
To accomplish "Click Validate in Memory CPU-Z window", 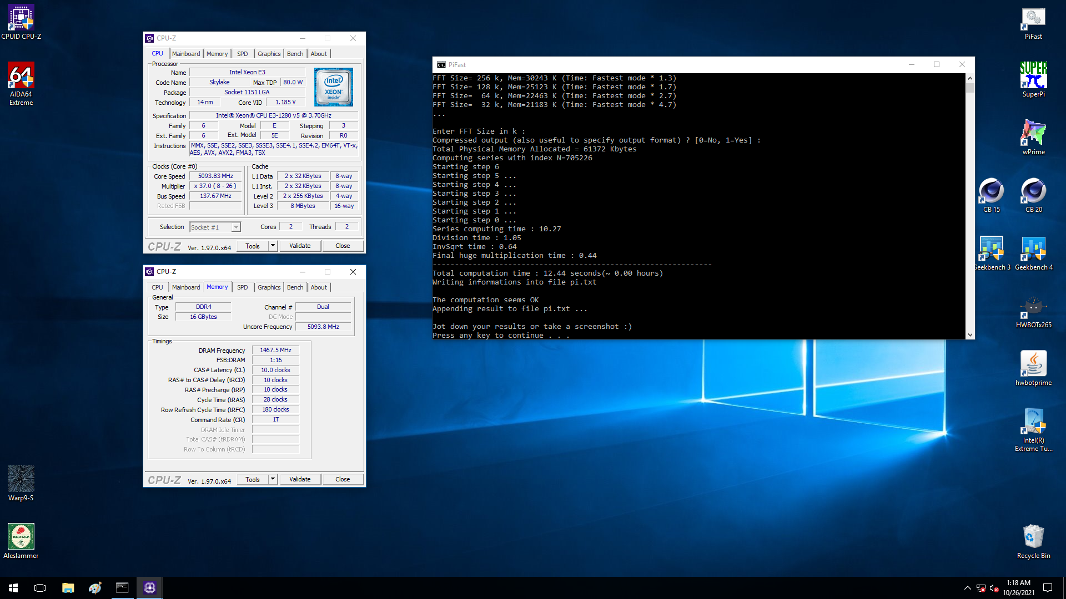I will [x=300, y=479].
